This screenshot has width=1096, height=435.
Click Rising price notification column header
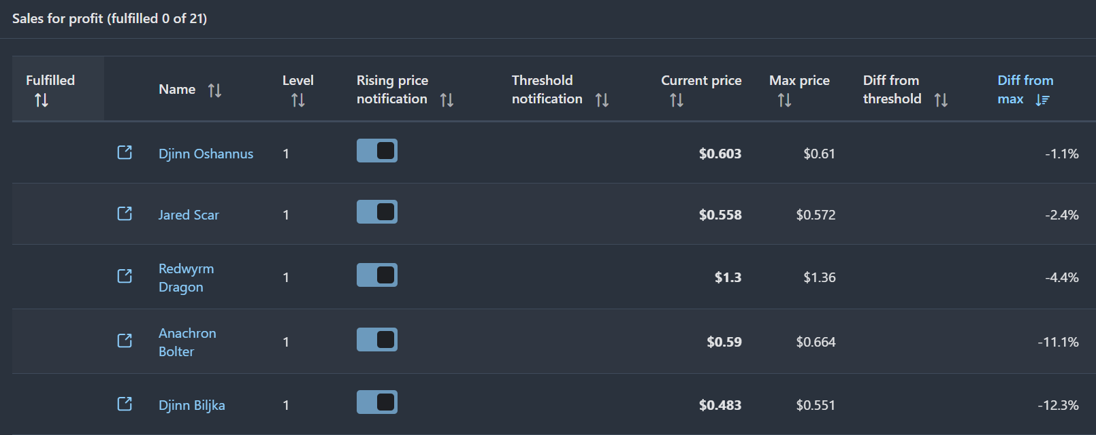pos(392,89)
